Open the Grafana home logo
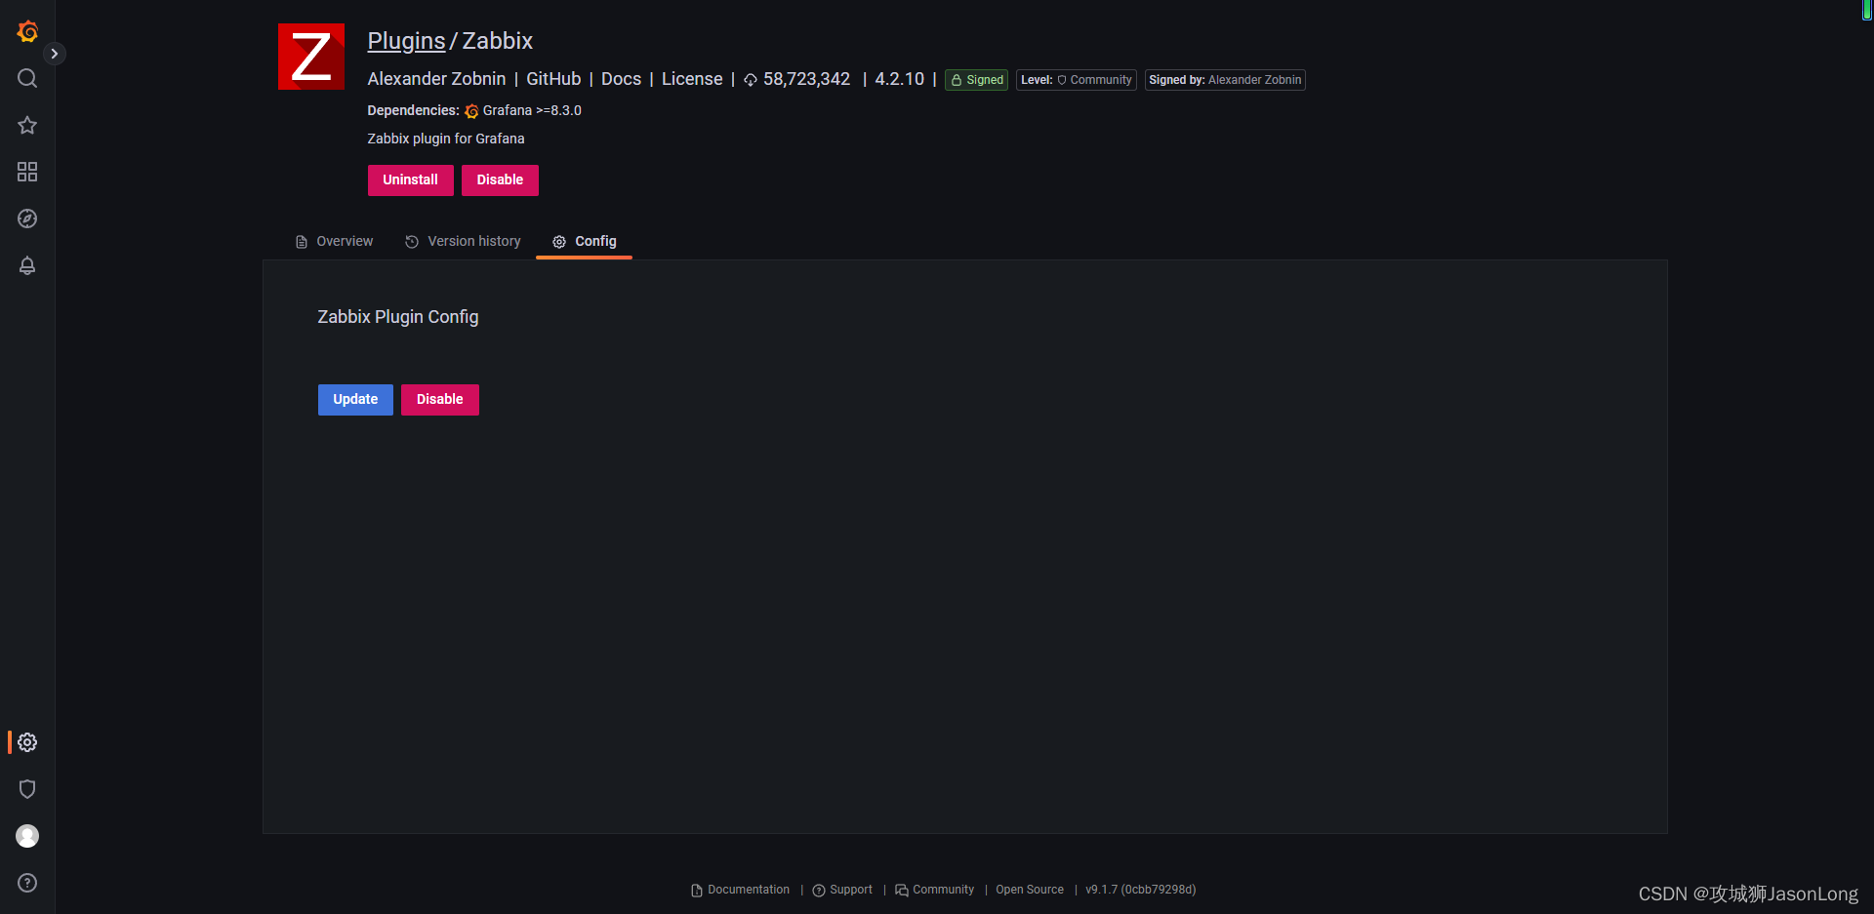 pos(27,32)
